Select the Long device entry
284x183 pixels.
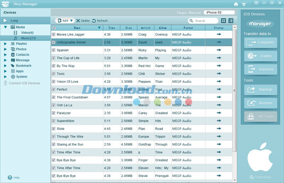[25, 20]
